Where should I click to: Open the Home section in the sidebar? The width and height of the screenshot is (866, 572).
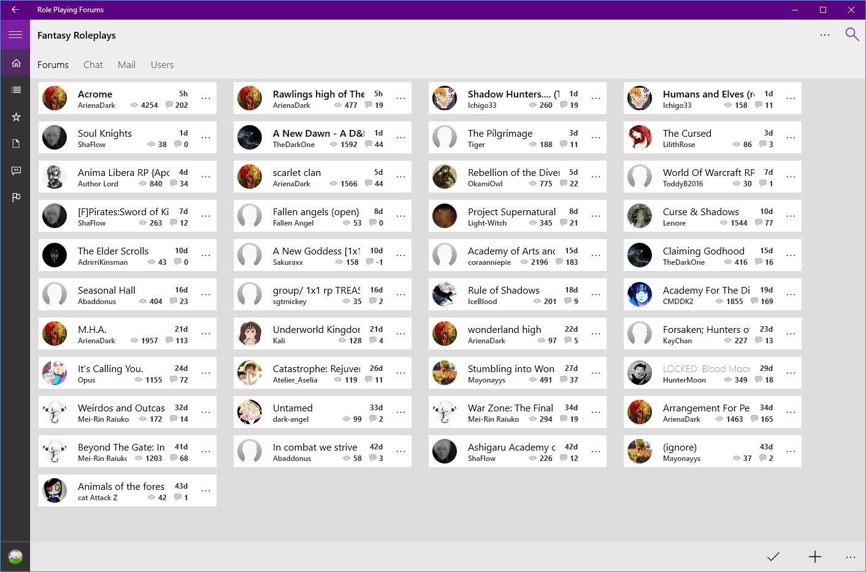click(15, 62)
